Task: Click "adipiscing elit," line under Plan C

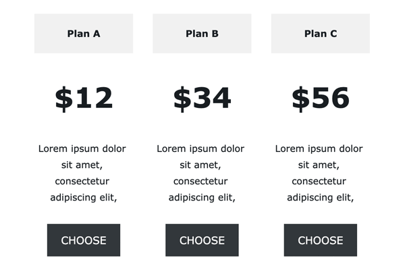Action: tap(320, 198)
